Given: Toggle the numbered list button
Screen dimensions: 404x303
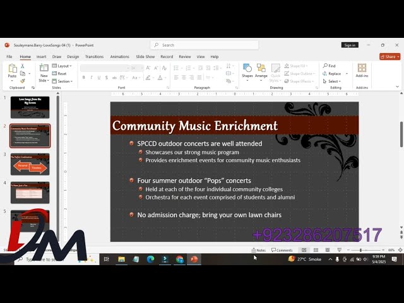Looking at the screenshot, I should [x=188, y=68].
